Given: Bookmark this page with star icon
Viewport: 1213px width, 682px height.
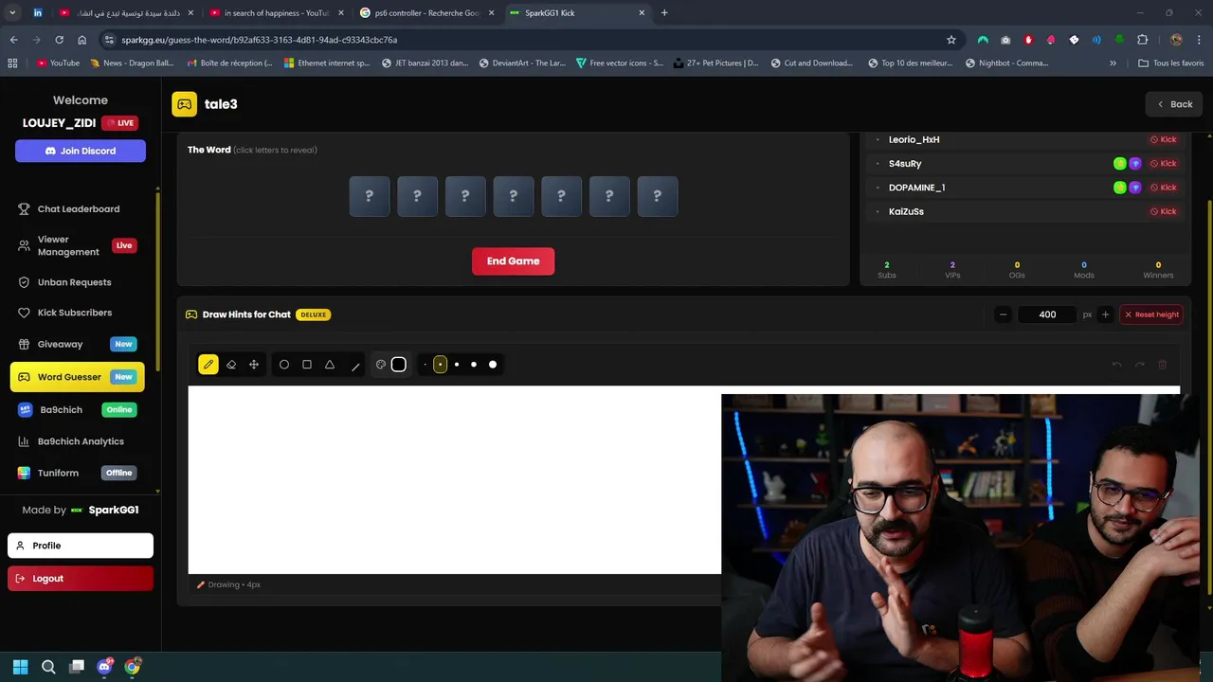Looking at the screenshot, I should tap(951, 40).
